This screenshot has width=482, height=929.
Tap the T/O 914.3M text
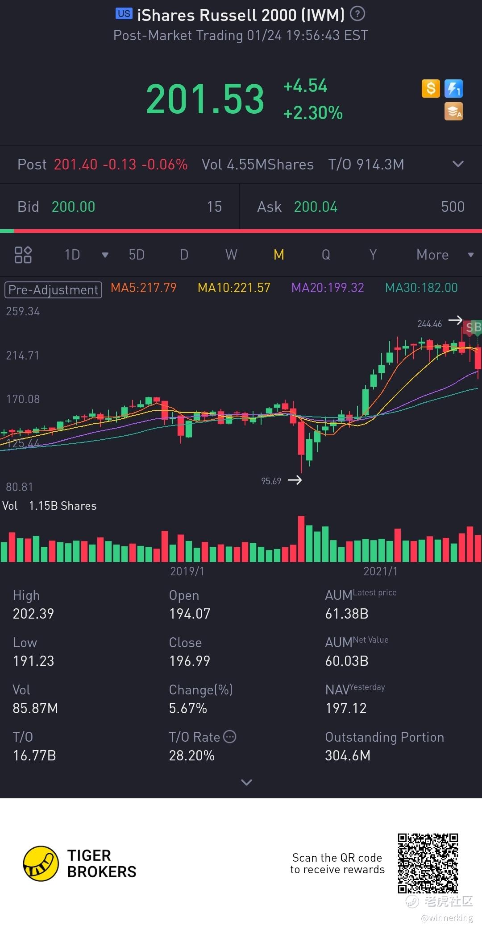(366, 165)
